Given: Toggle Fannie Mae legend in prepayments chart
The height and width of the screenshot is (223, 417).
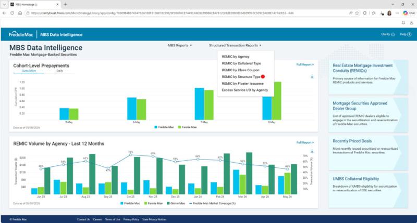Looking at the screenshot, I should click(x=188, y=127).
